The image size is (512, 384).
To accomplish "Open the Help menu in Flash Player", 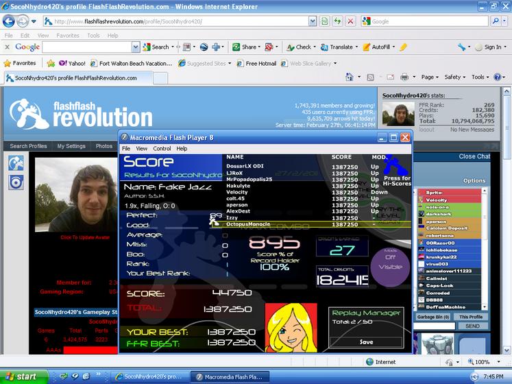I will pos(182,148).
